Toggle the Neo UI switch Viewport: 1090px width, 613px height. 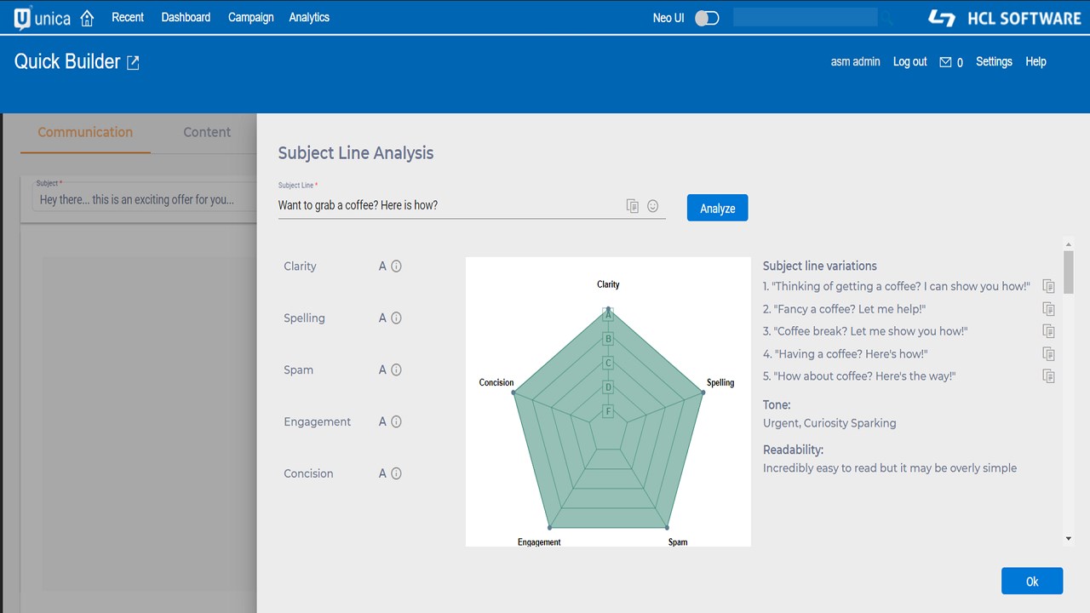[707, 18]
